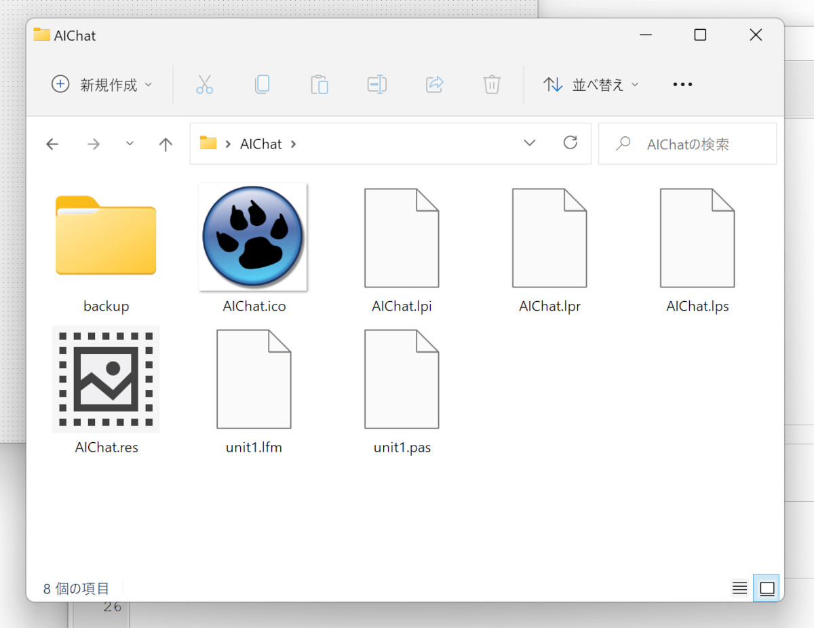Click the folder icon in address bar
Screen dimensions: 814x628
208,143
